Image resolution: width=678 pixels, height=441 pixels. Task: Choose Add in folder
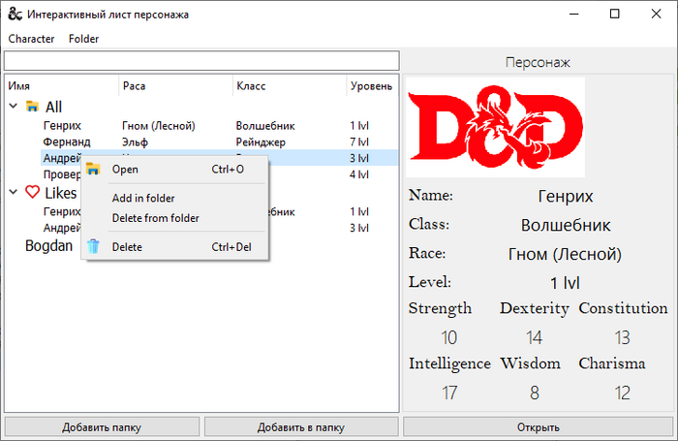pos(174,198)
